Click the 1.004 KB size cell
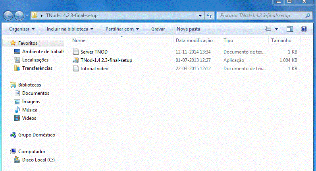Viewport: 316px width, 171px height. 288,60
